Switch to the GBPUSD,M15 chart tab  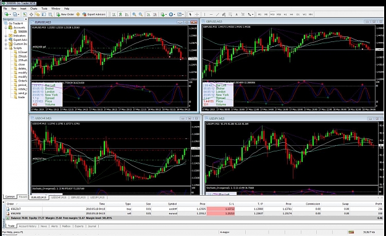(x=78, y=198)
